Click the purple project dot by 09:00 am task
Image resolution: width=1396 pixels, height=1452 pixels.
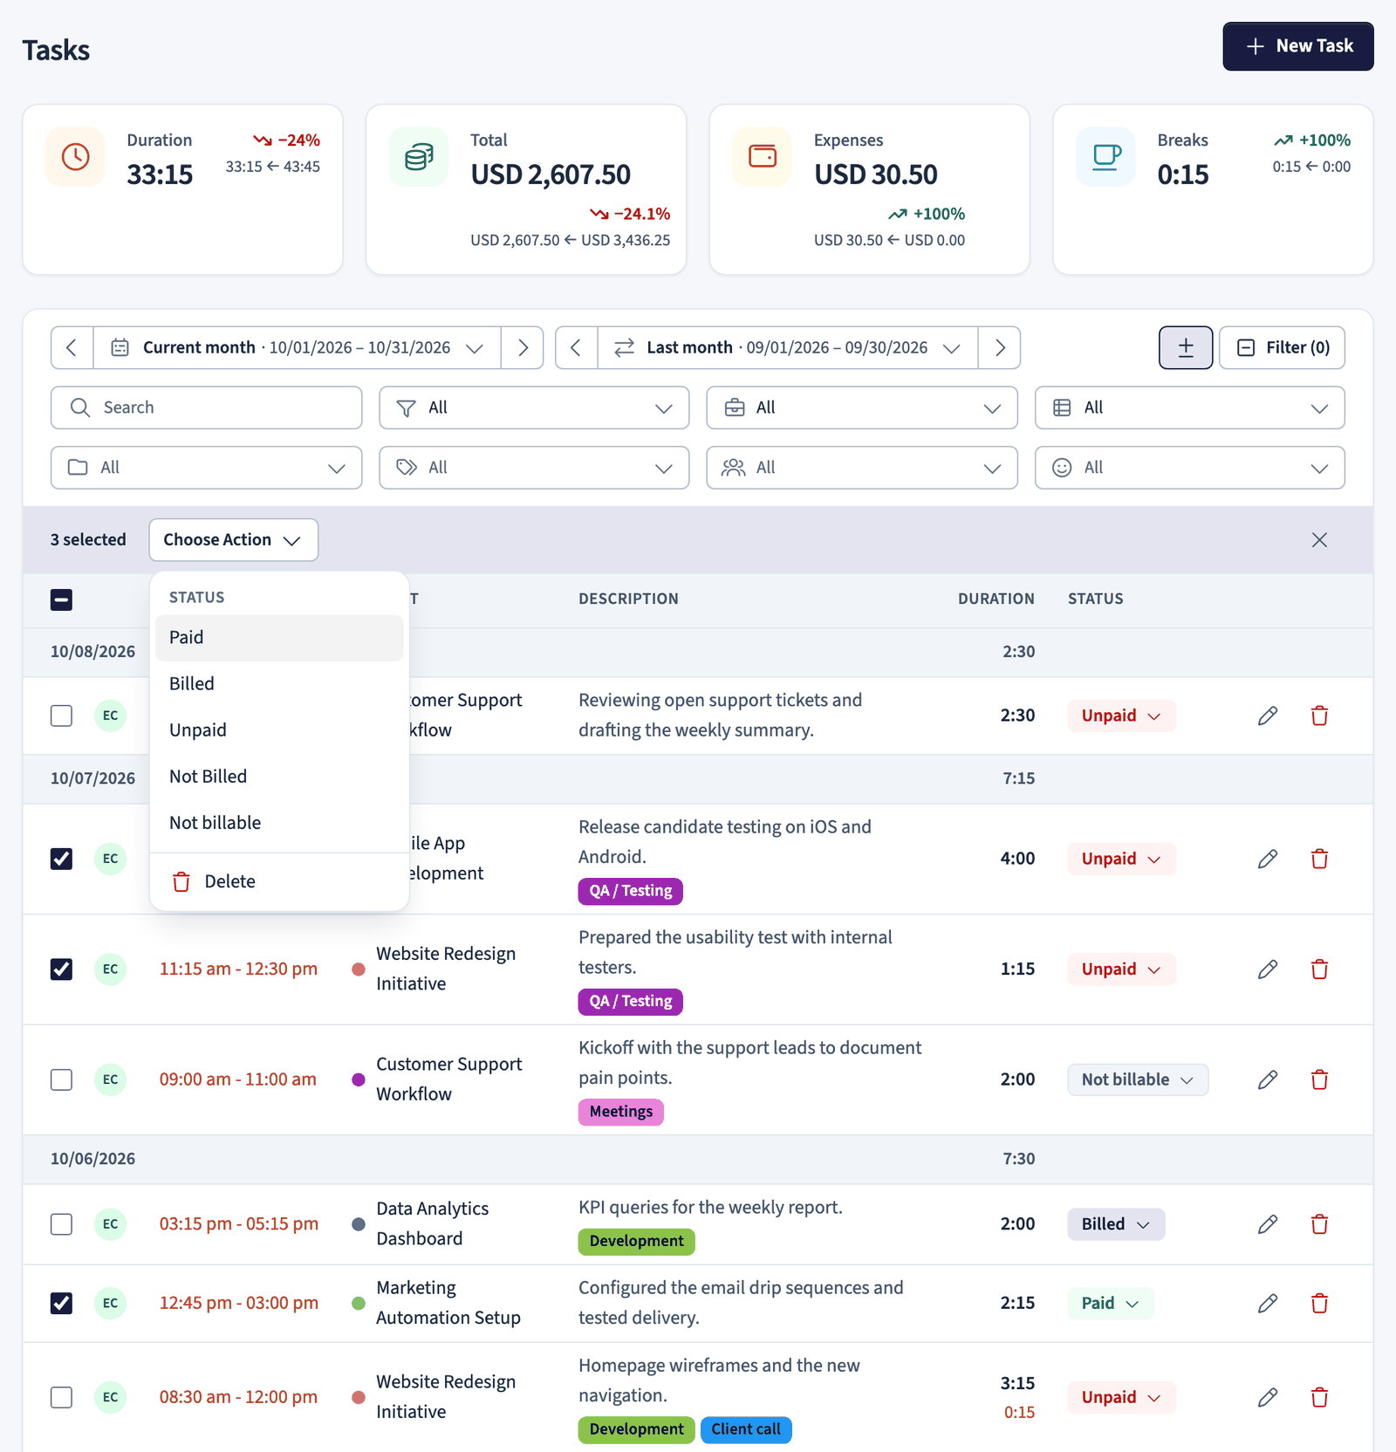point(358,1079)
